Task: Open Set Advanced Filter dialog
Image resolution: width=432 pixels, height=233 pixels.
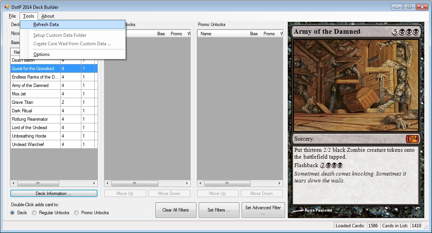Action: coord(263,210)
